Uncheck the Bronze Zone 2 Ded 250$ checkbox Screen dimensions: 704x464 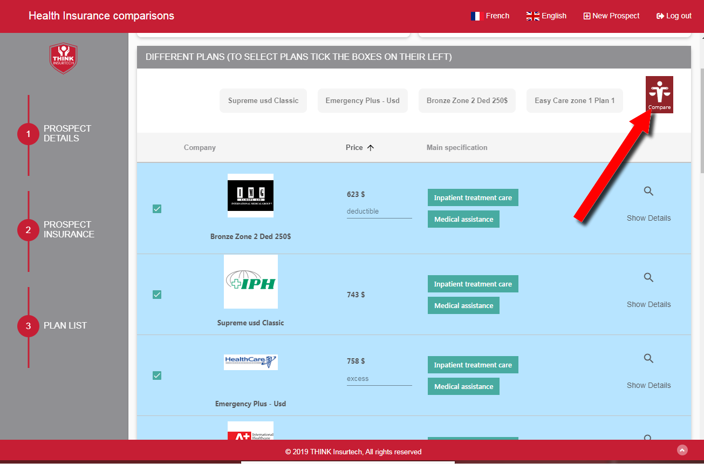(x=157, y=209)
